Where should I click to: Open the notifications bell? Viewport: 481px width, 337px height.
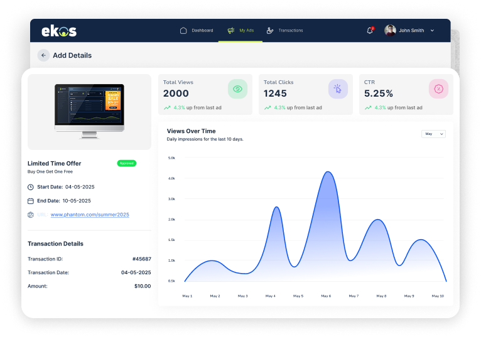click(x=370, y=30)
